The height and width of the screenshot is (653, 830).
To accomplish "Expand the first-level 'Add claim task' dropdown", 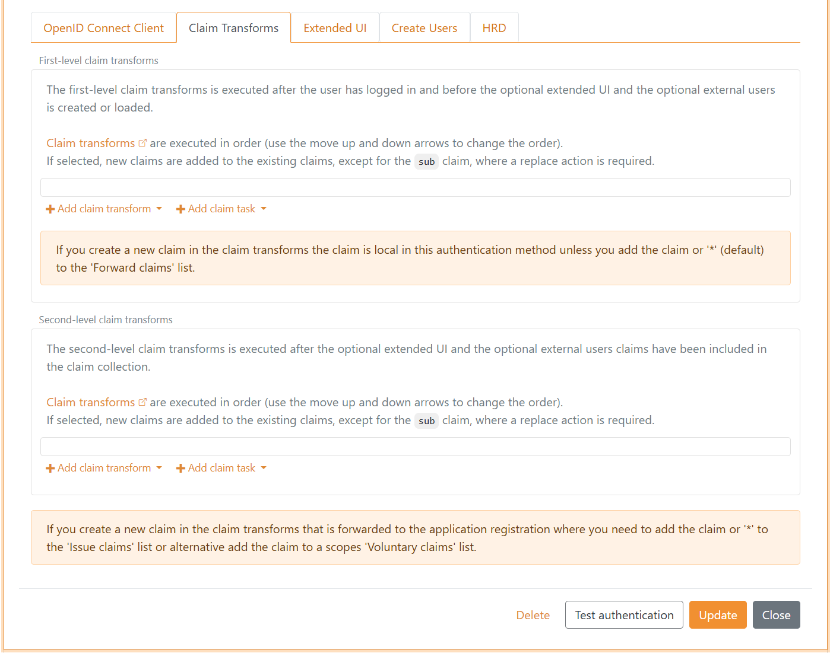I will [221, 209].
